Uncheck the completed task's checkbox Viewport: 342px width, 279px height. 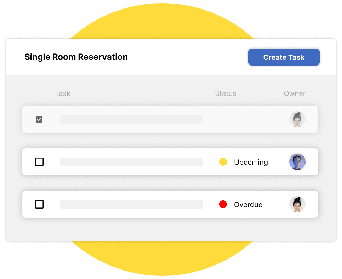pos(39,119)
